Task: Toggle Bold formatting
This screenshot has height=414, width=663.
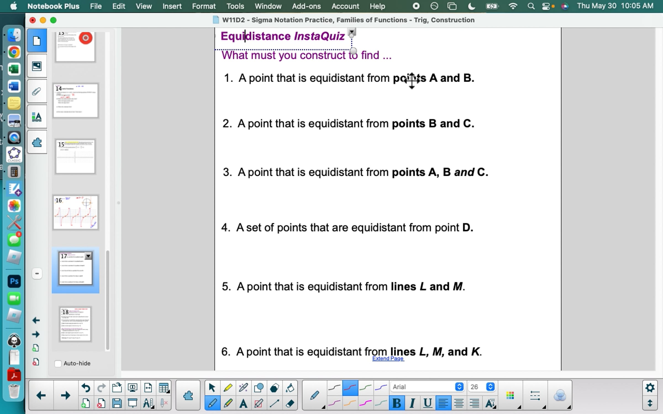Action: [x=397, y=404]
